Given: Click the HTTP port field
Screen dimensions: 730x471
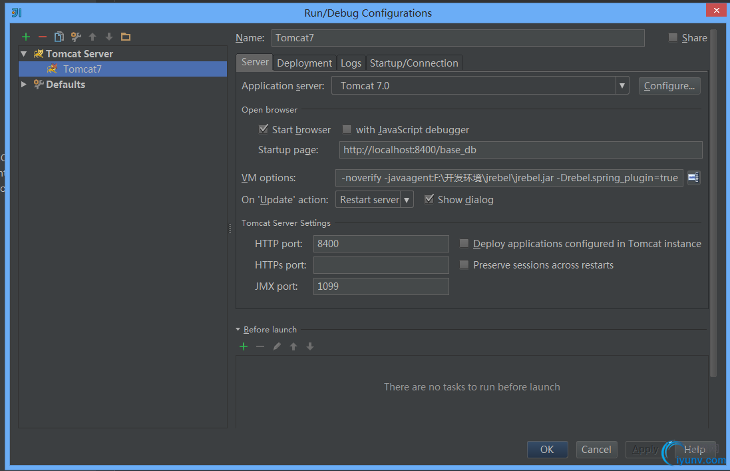Looking at the screenshot, I should [x=381, y=244].
